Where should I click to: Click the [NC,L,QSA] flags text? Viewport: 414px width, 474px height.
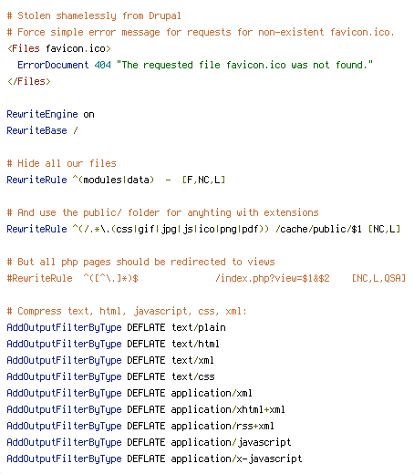pos(378,278)
